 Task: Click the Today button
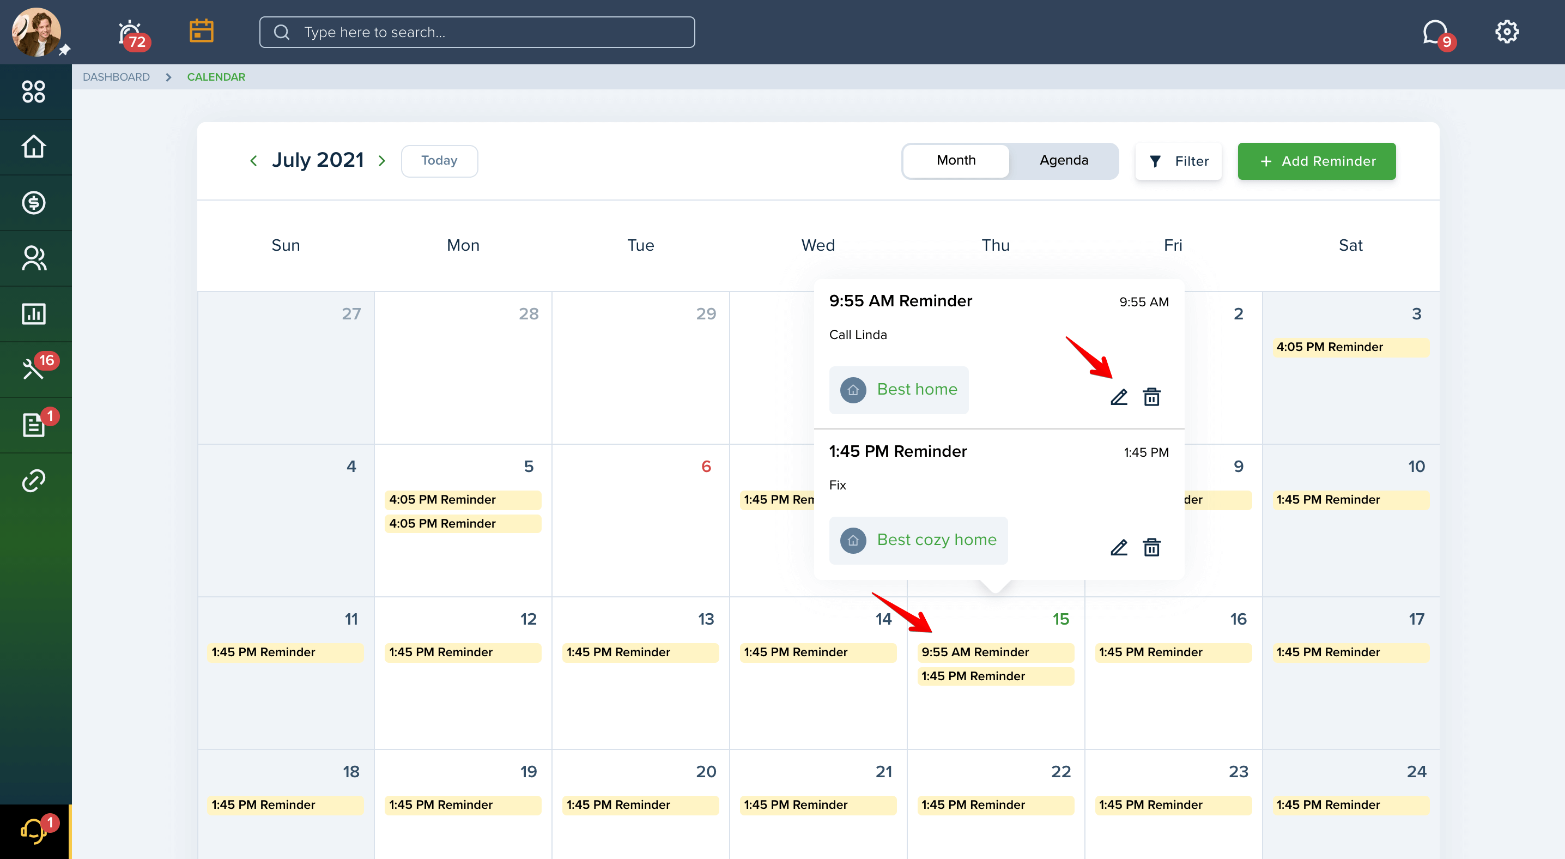[x=439, y=160]
